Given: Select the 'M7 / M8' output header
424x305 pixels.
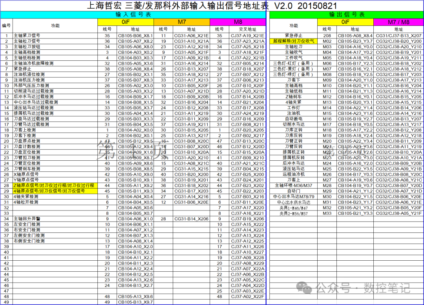Looking at the screenshot, I should click(x=398, y=22).
